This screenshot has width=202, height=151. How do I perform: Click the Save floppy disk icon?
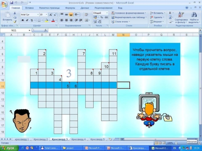pos(12,3)
